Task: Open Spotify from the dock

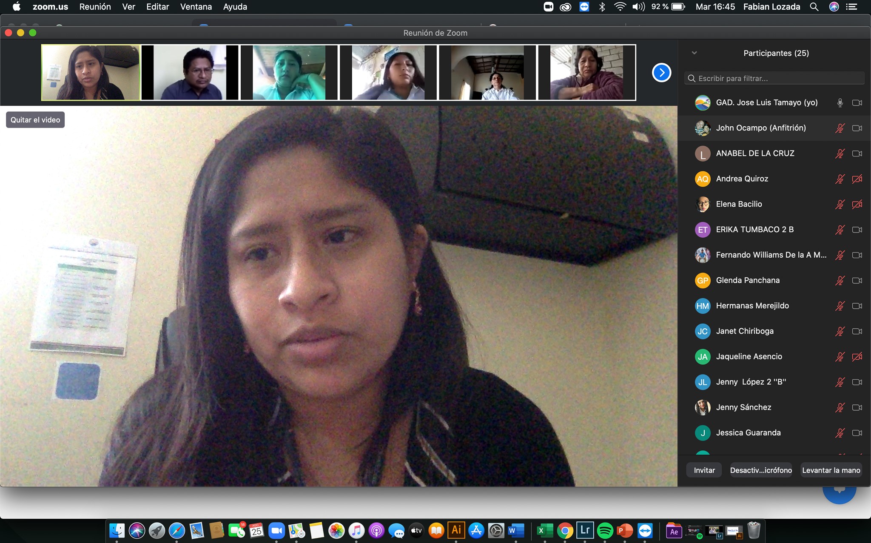Action: point(605,531)
